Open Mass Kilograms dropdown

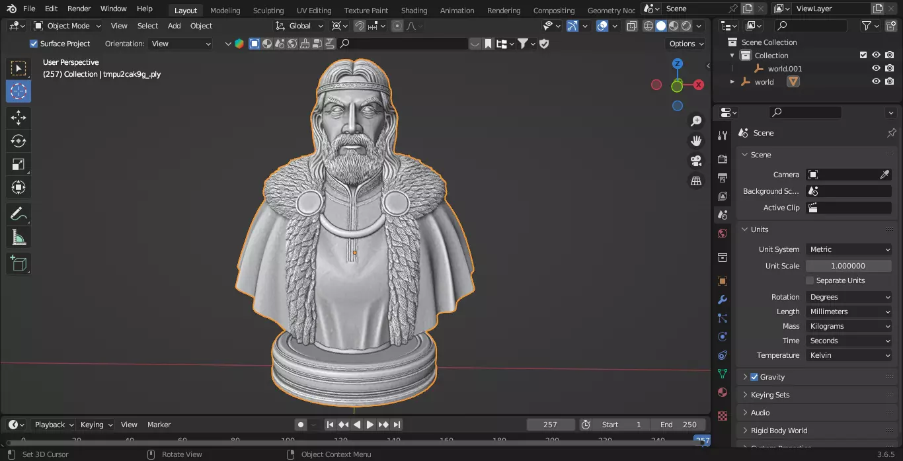point(849,326)
